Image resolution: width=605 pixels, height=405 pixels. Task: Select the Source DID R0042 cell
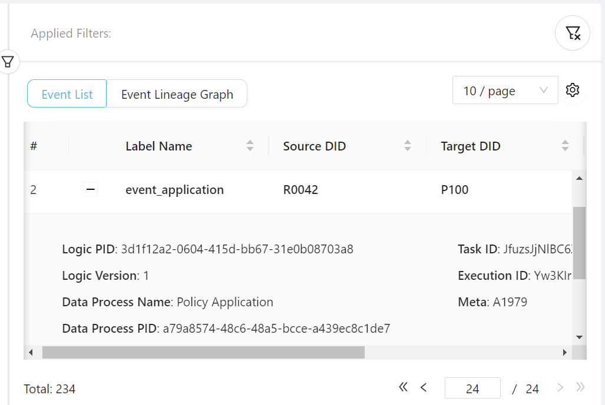(x=300, y=190)
